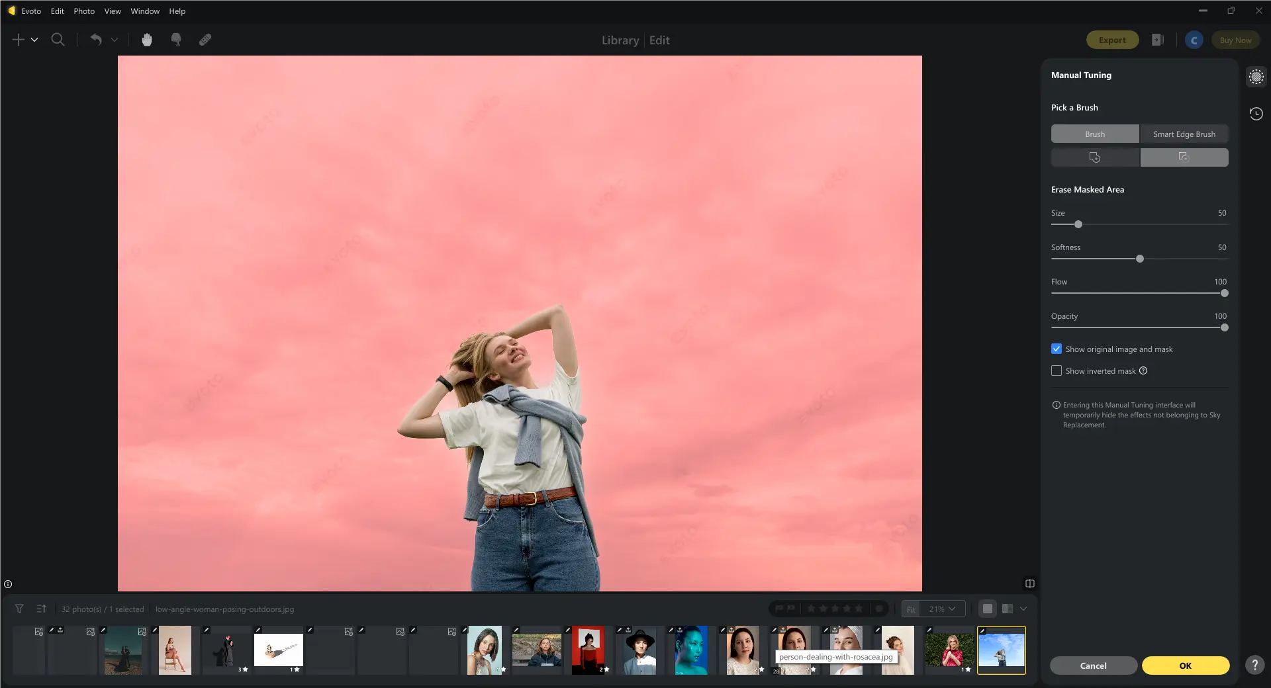The width and height of the screenshot is (1271, 688).
Task: Select the Hand pan tool
Action: (x=147, y=40)
